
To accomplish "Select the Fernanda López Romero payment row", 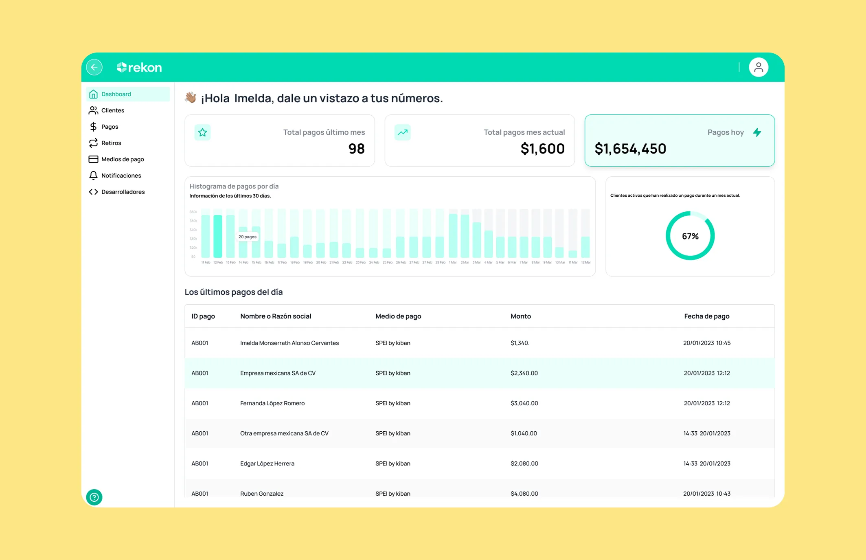I will pyautogui.click(x=480, y=403).
